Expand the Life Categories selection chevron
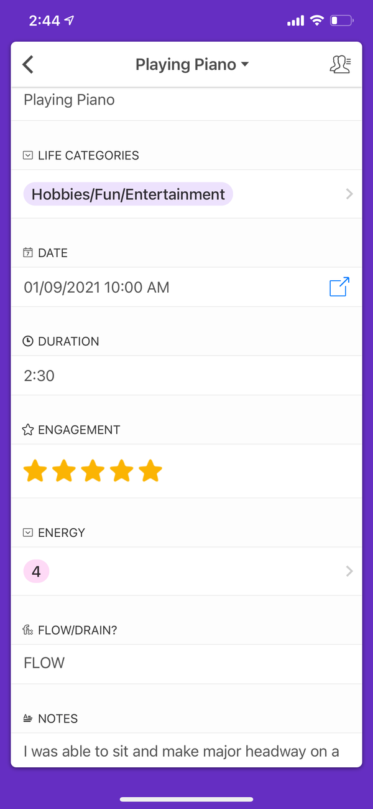373x809 pixels. pos(349,194)
